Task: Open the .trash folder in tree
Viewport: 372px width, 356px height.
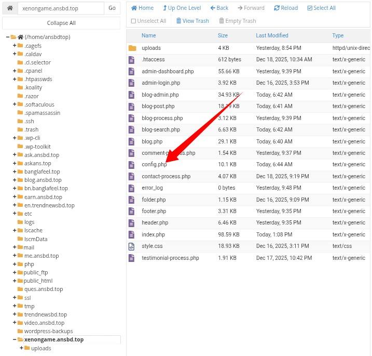Action: 31,129
